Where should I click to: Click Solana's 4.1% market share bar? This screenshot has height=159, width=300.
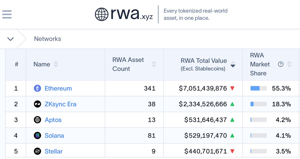tap(258, 135)
